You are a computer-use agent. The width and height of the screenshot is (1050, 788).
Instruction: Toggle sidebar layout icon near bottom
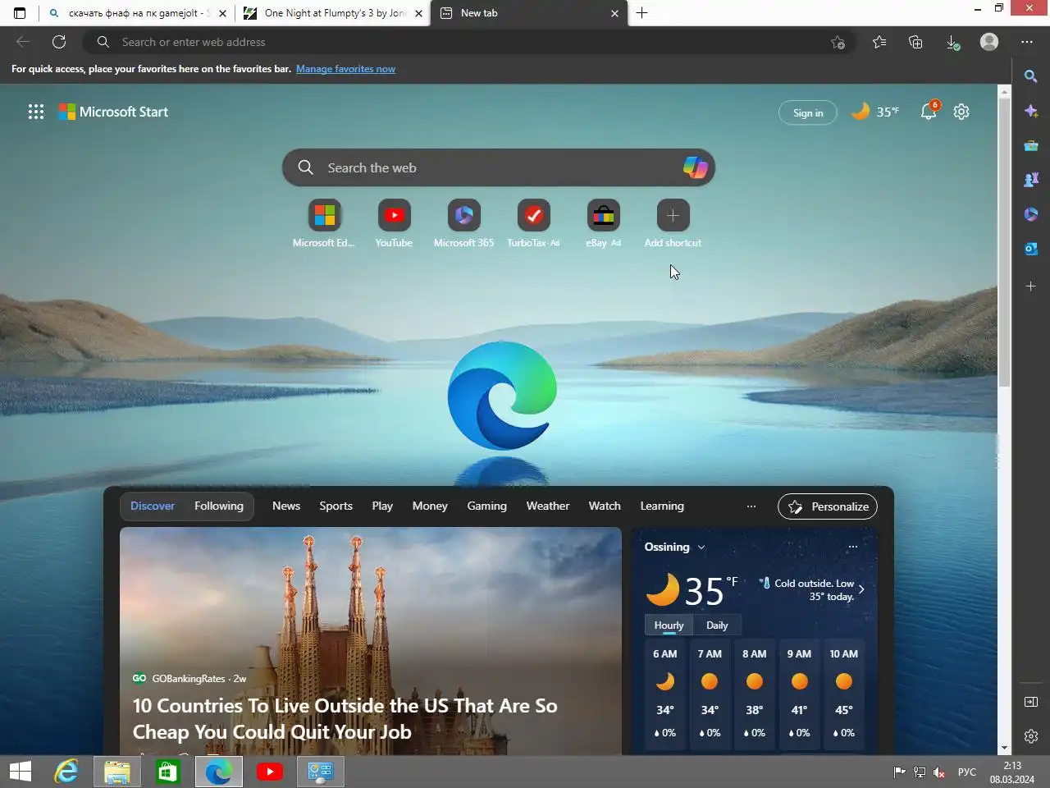[1031, 702]
